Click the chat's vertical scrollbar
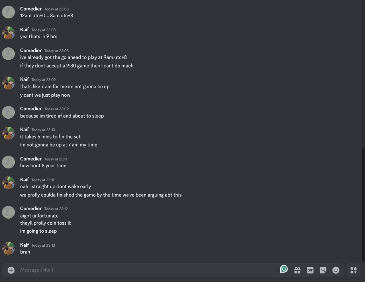Image resolution: width=365 pixels, height=282 pixels. (363, 201)
